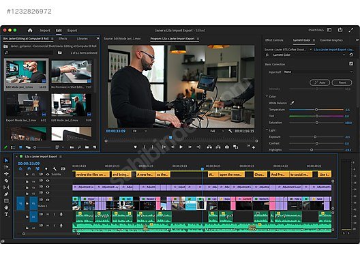This screenshot has width=360, height=270.
Task: Open Full playback resolution dropdown
Action: point(217,131)
